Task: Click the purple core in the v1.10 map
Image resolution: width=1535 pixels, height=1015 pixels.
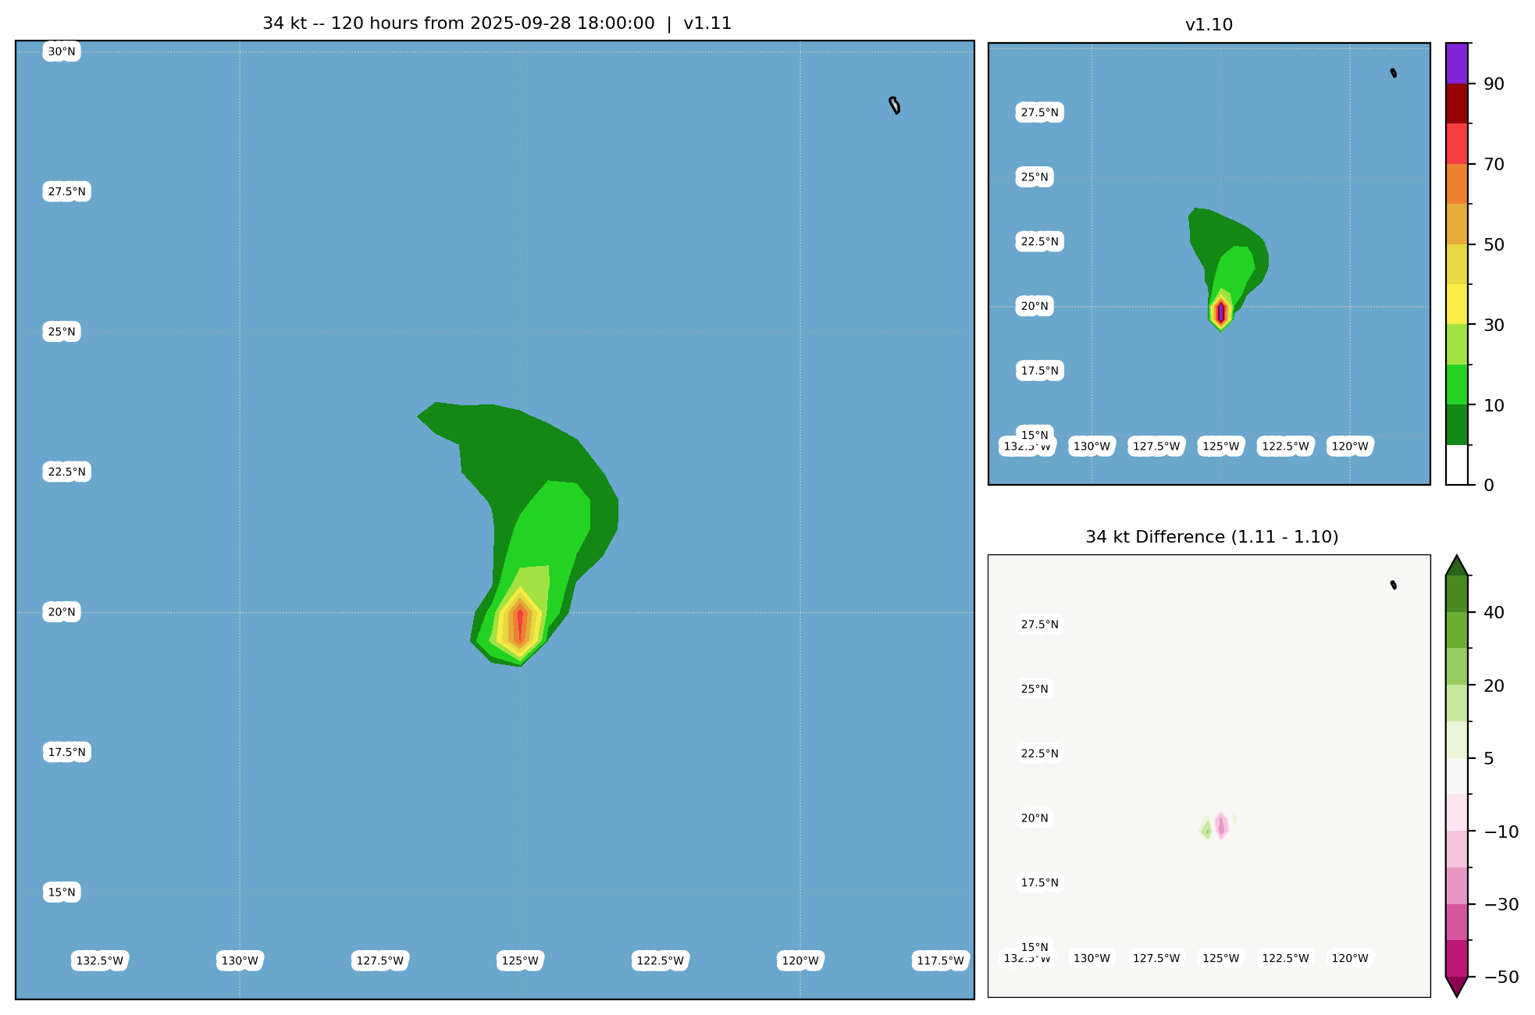Action: click(x=1221, y=312)
